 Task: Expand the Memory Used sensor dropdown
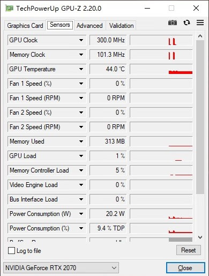click(x=81, y=141)
